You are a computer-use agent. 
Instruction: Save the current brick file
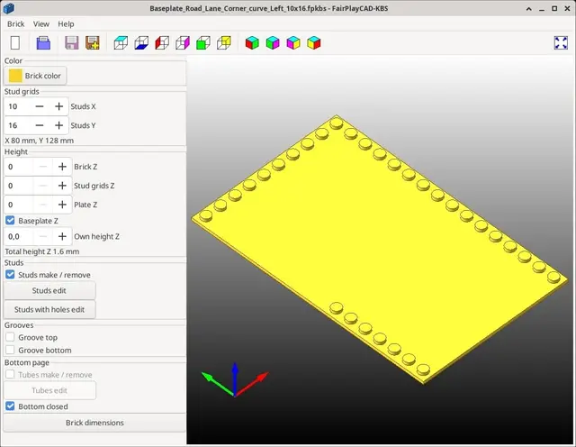(72, 42)
